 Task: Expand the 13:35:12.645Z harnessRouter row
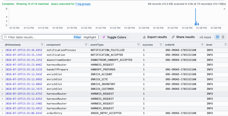pos(2,99)
